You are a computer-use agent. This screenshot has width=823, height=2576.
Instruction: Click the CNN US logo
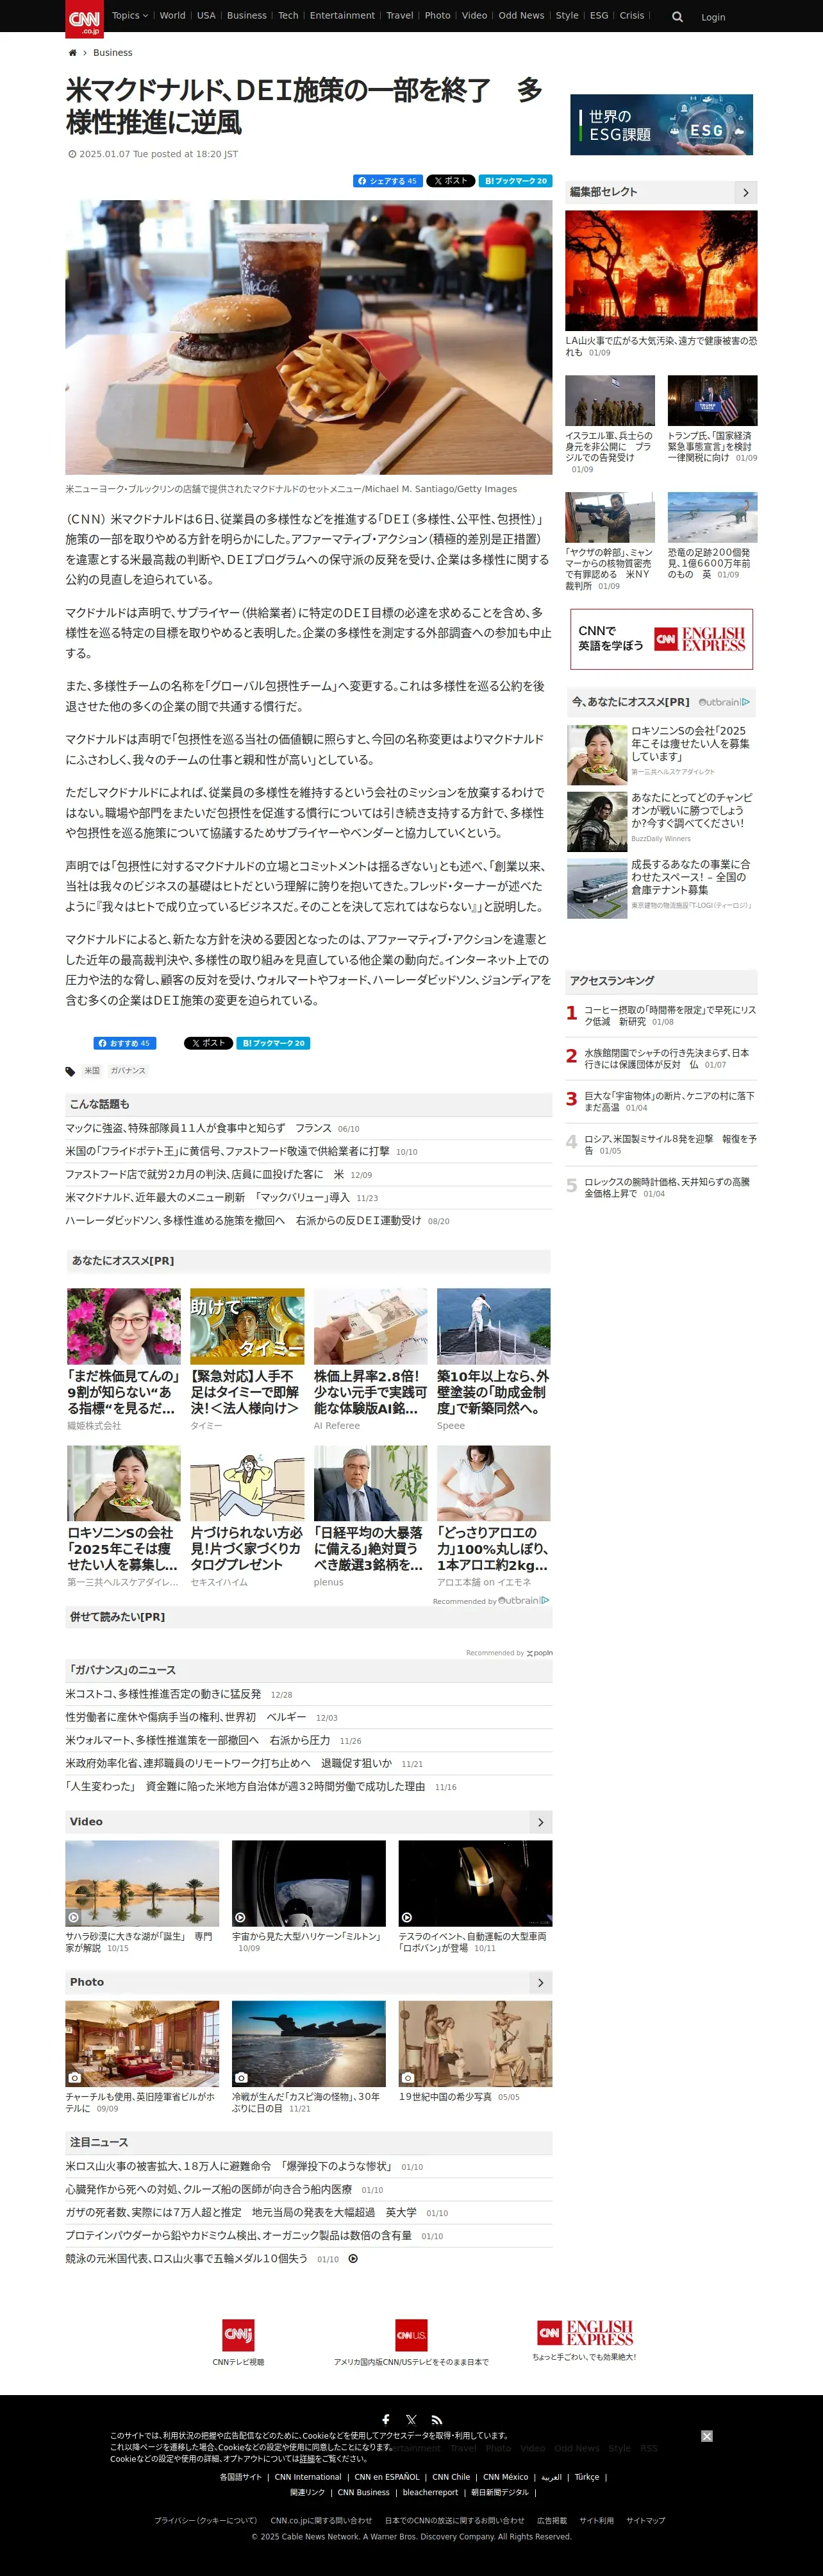click(411, 2335)
